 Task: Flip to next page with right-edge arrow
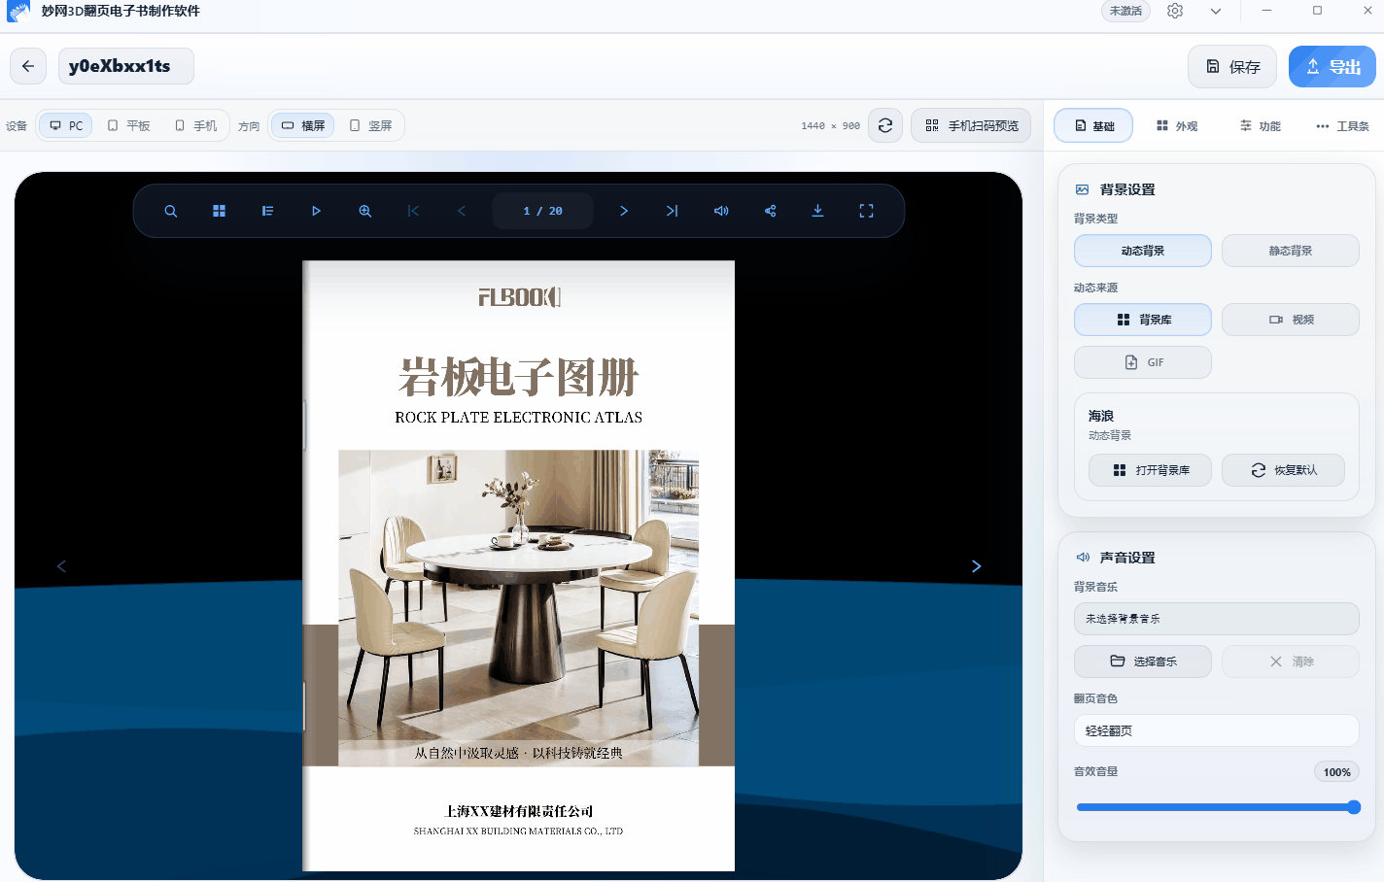(x=977, y=566)
